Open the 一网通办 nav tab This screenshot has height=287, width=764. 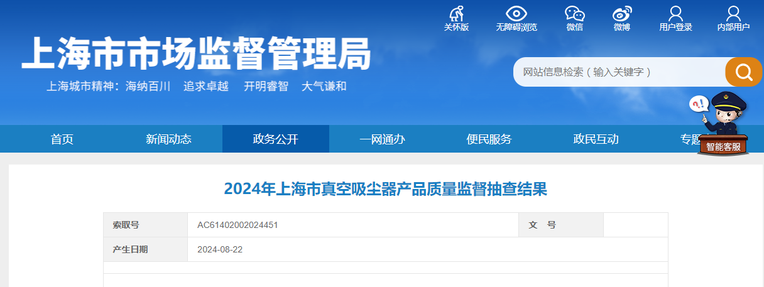click(382, 139)
